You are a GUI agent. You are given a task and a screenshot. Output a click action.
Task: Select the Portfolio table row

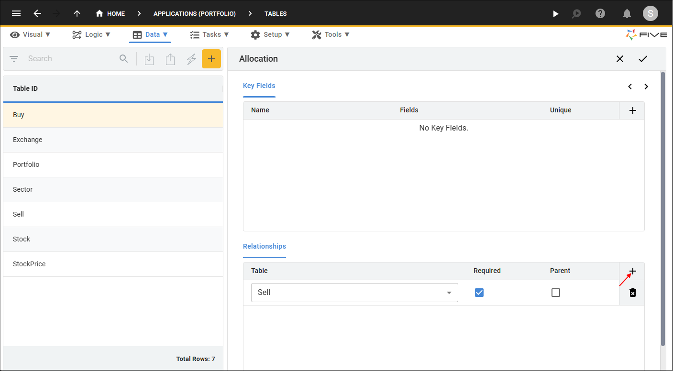coord(113,164)
